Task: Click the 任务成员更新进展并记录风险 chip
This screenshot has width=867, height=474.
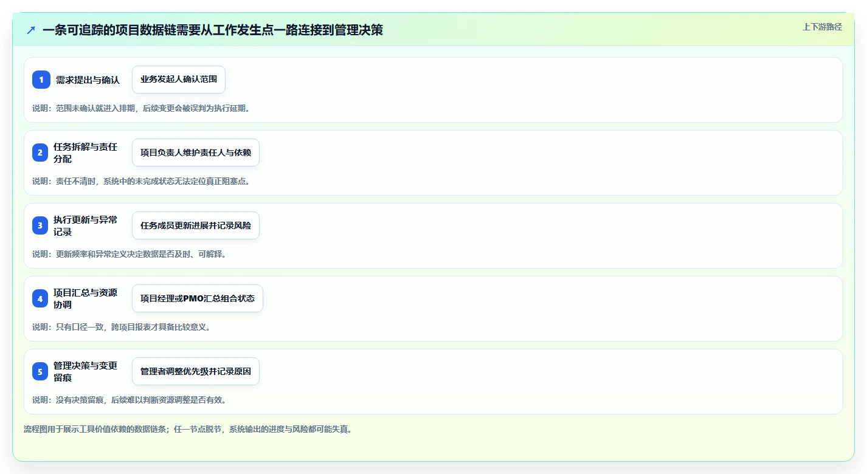Action: [x=196, y=225]
